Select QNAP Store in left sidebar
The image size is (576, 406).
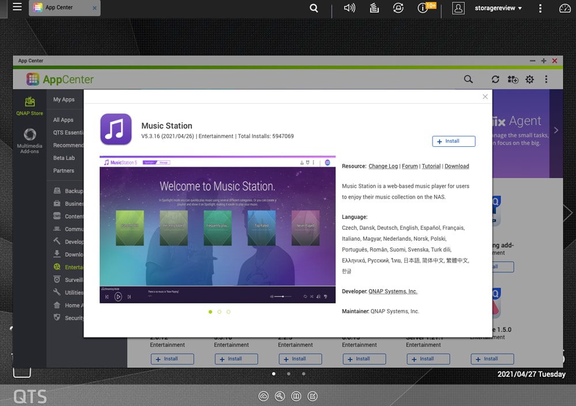point(29,106)
